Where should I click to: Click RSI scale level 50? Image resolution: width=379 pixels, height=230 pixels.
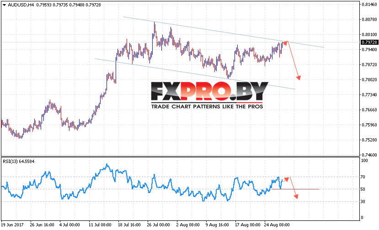[363, 189]
